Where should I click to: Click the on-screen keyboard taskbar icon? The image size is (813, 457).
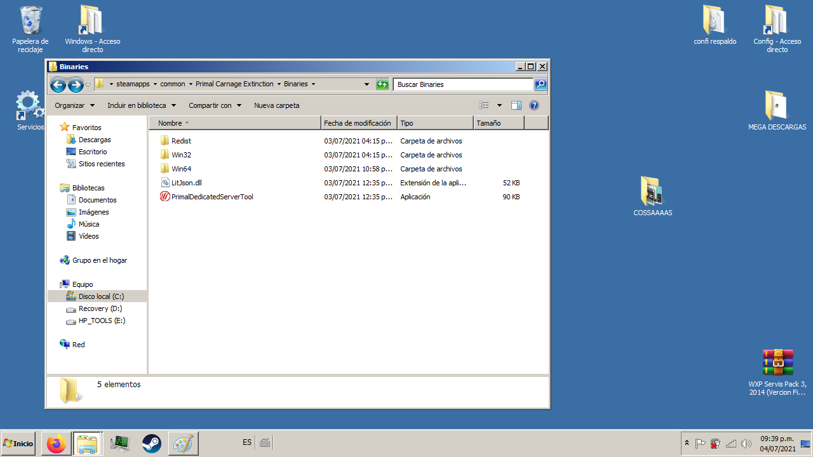coord(265,442)
